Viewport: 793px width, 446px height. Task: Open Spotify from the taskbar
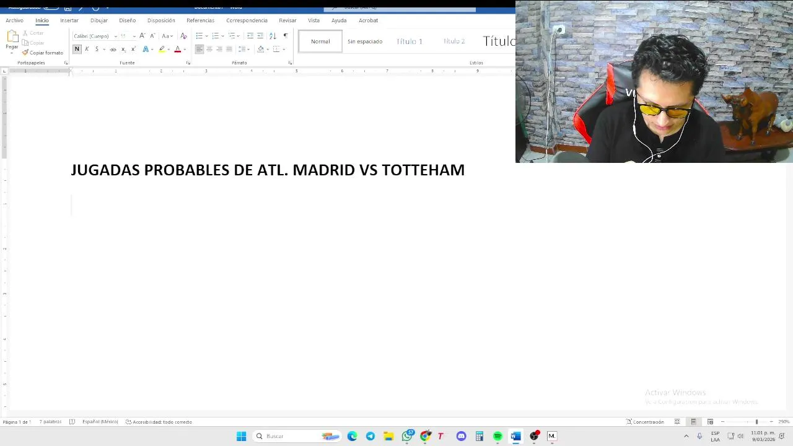[x=497, y=436]
